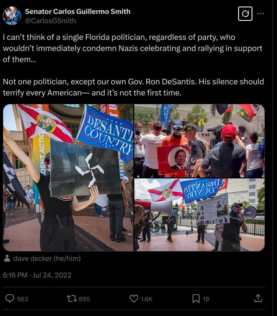This screenshot has height=316, width=277.
Task: Click the 1.6K likes count
Action: click(x=146, y=299)
